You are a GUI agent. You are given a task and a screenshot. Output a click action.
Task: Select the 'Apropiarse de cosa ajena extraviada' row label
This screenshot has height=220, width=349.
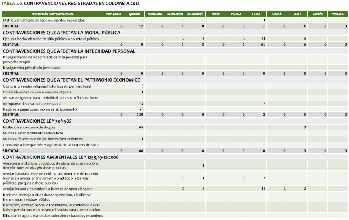37,103
